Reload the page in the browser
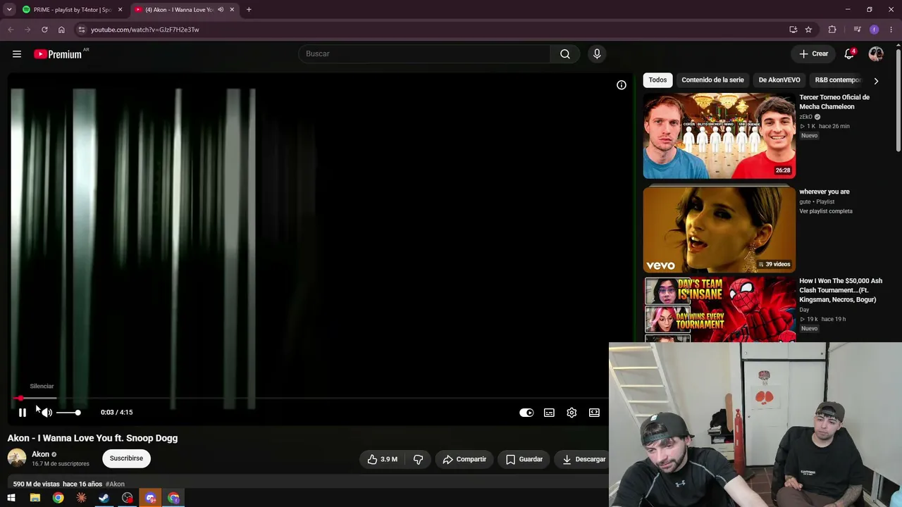 [x=44, y=30]
